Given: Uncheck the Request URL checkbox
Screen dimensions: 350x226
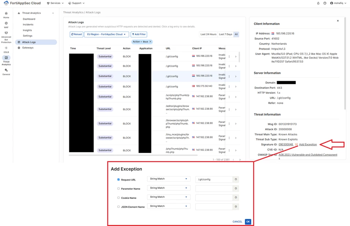Looking at the screenshot, I should tap(118, 179).
